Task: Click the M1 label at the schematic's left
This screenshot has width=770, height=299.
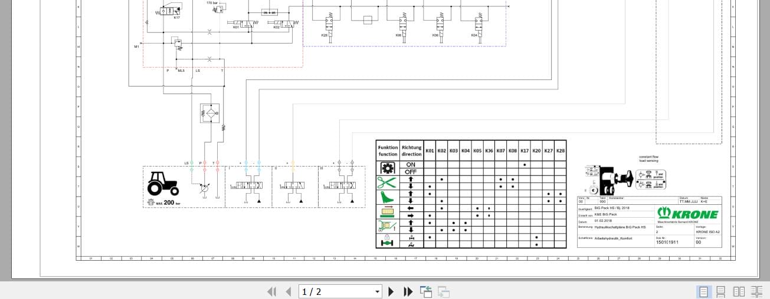Action: pos(136,46)
